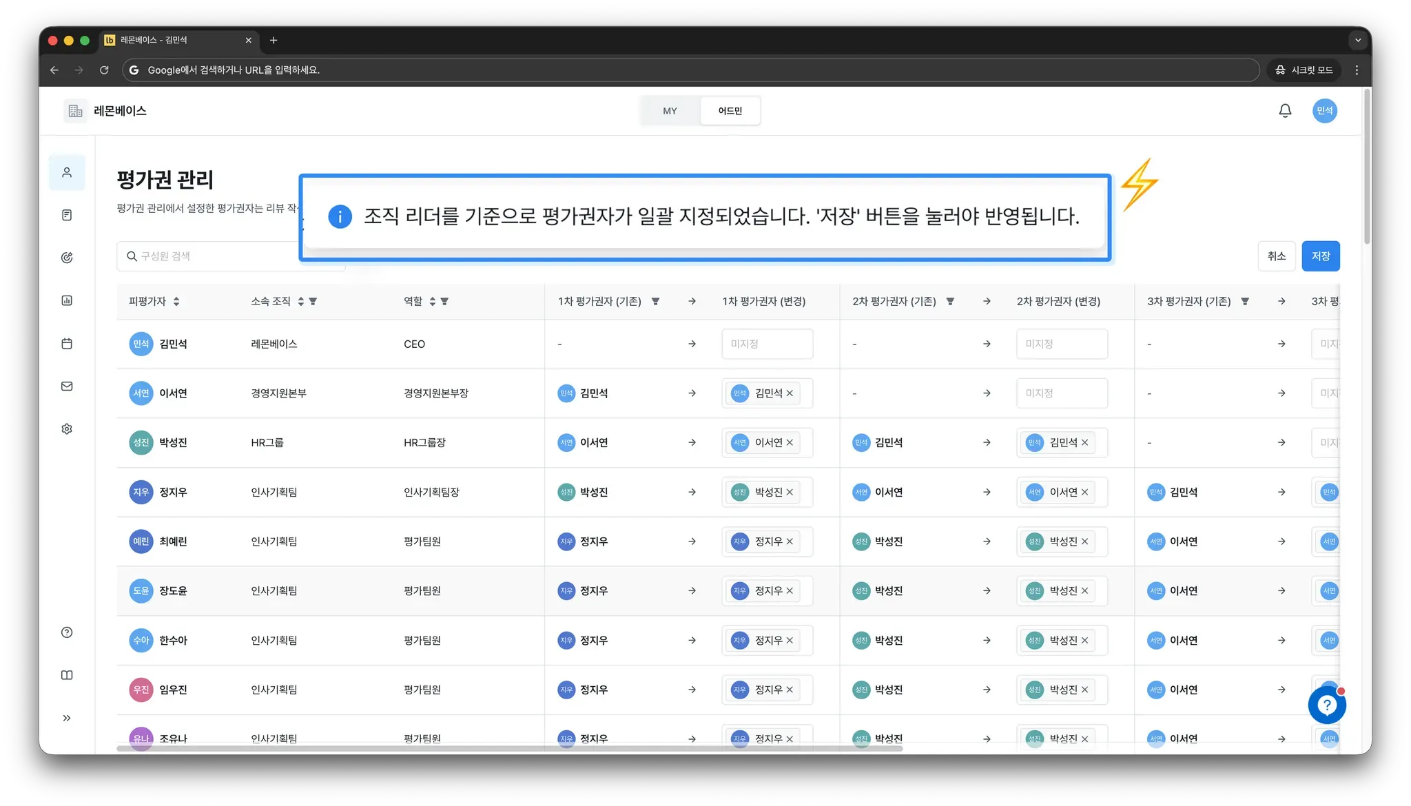Filter the 1차 평가권자 (기존) column
Viewport: 1411px width, 806px height.
[x=655, y=302]
